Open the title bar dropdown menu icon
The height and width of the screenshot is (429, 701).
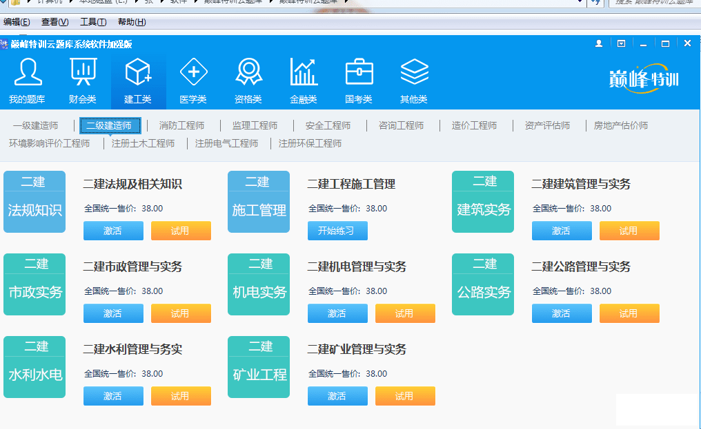point(622,43)
